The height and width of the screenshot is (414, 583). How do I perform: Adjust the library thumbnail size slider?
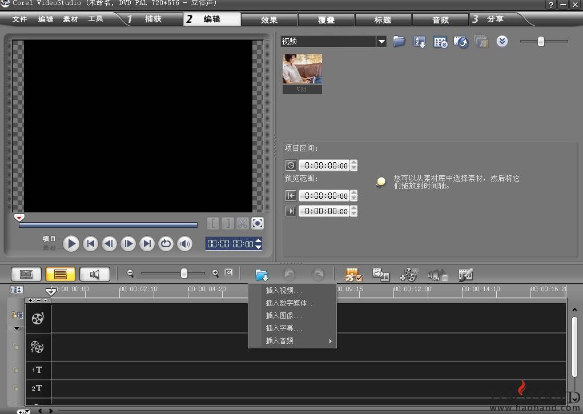coord(541,41)
